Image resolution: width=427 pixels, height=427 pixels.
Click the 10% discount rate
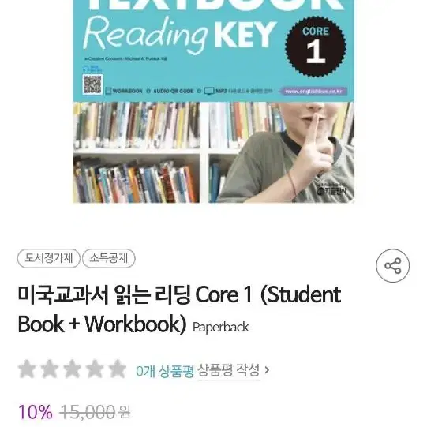pyautogui.click(x=36, y=412)
